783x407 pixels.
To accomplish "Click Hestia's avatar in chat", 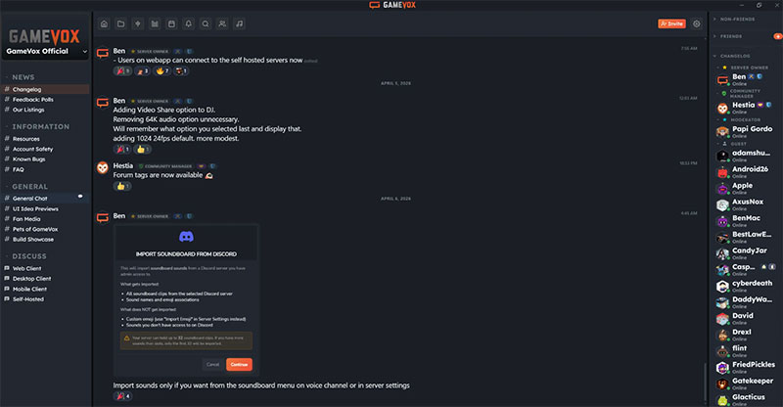I will pos(103,168).
